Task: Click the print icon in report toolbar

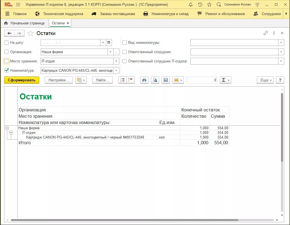Action: click(x=144, y=80)
